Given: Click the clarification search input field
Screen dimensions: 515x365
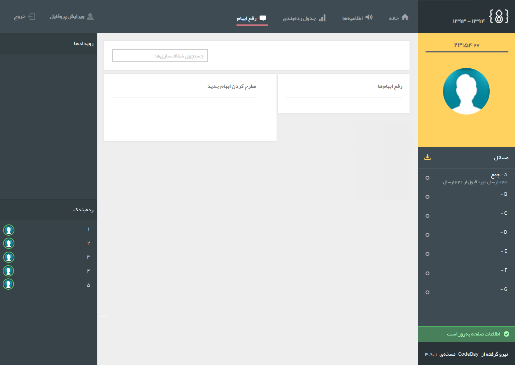Looking at the screenshot, I should pyautogui.click(x=160, y=56).
